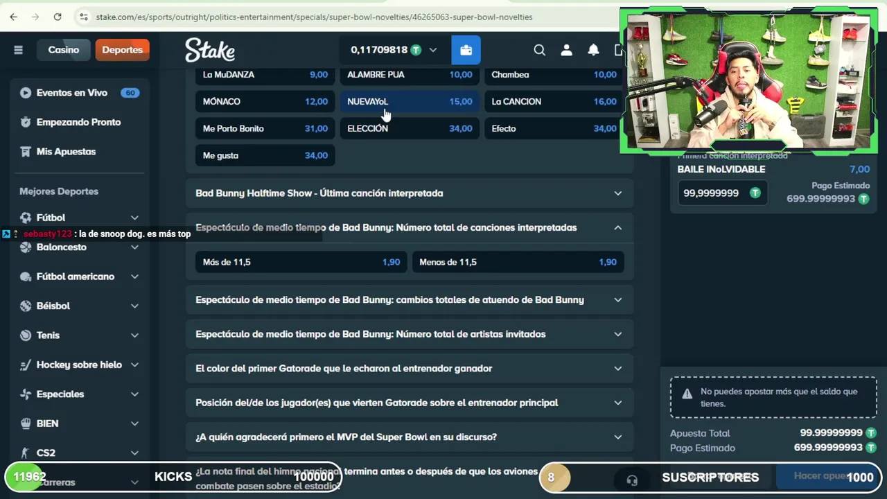
Task: Expand color del primer Gatorade market
Action: [410, 369]
